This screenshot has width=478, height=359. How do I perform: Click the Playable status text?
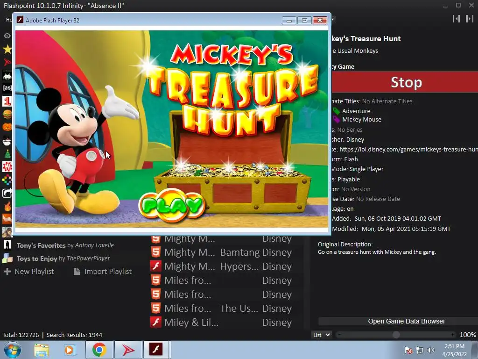349,179
